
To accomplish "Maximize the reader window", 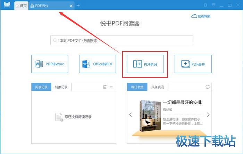I will tap(230, 5).
